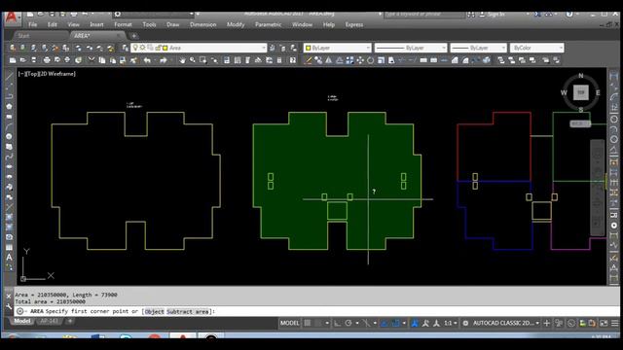The width and height of the screenshot is (623, 350).
Task: Open the Parametric menu
Action: [x=269, y=24]
